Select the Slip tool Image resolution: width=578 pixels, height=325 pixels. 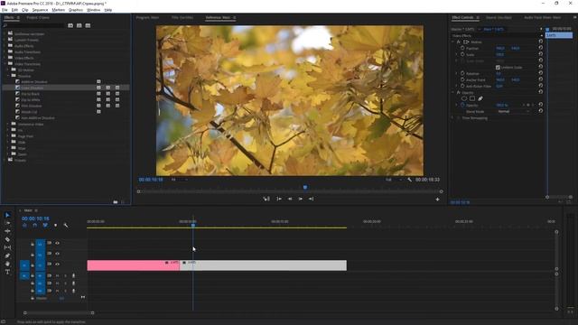click(7, 247)
